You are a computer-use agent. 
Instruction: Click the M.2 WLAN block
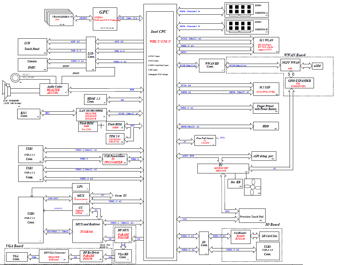pos(266,44)
